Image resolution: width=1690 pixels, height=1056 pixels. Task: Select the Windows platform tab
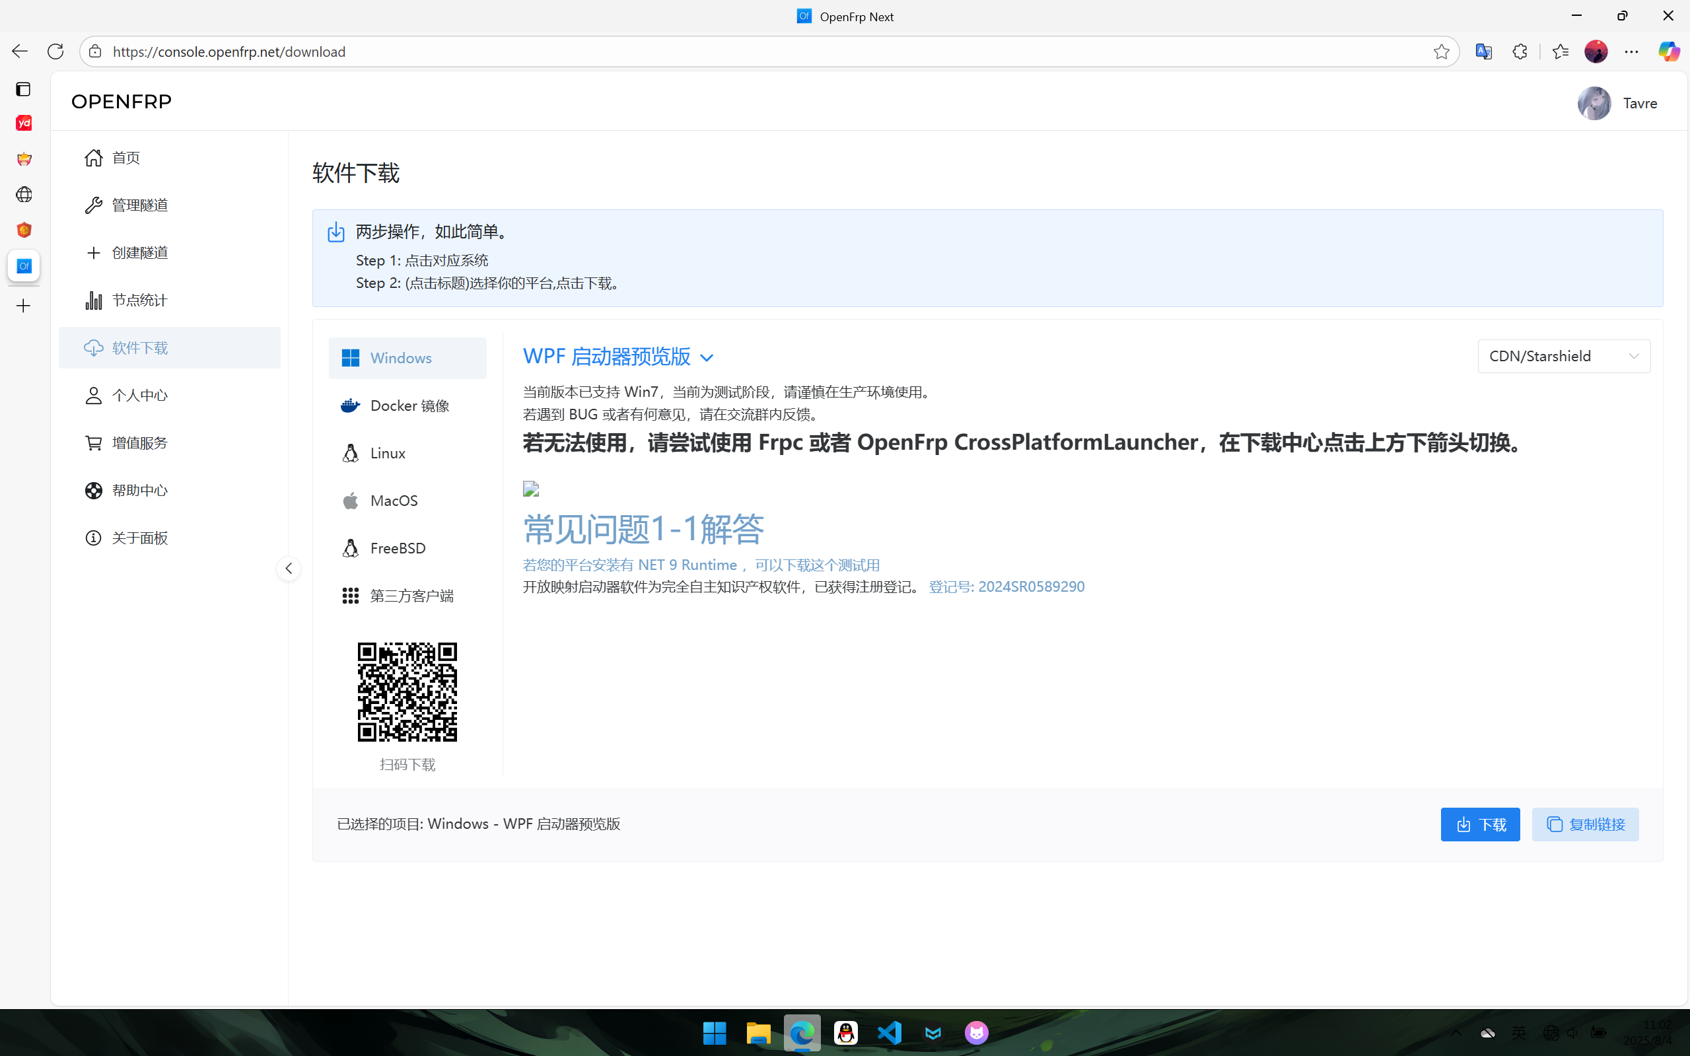(x=408, y=359)
